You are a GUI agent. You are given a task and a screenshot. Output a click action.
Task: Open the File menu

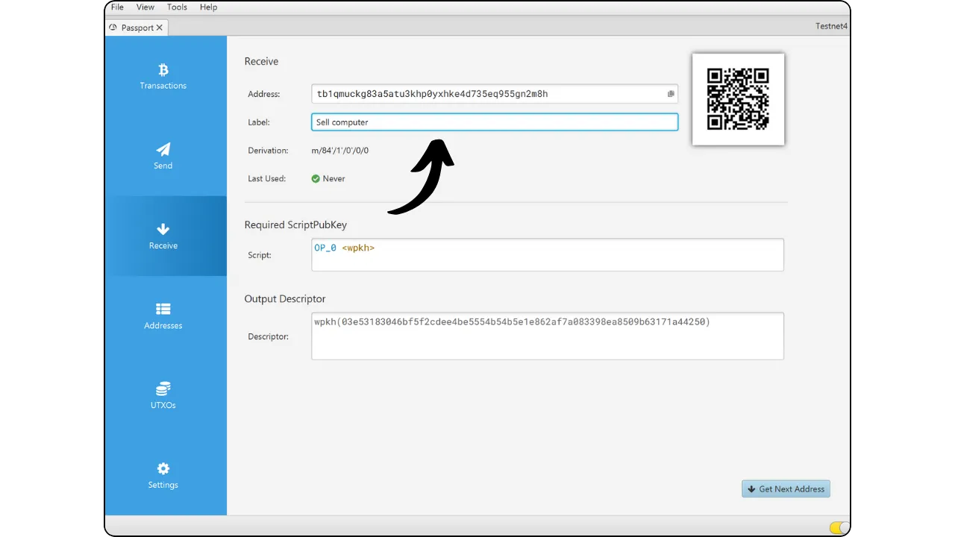(x=117, y=7)
